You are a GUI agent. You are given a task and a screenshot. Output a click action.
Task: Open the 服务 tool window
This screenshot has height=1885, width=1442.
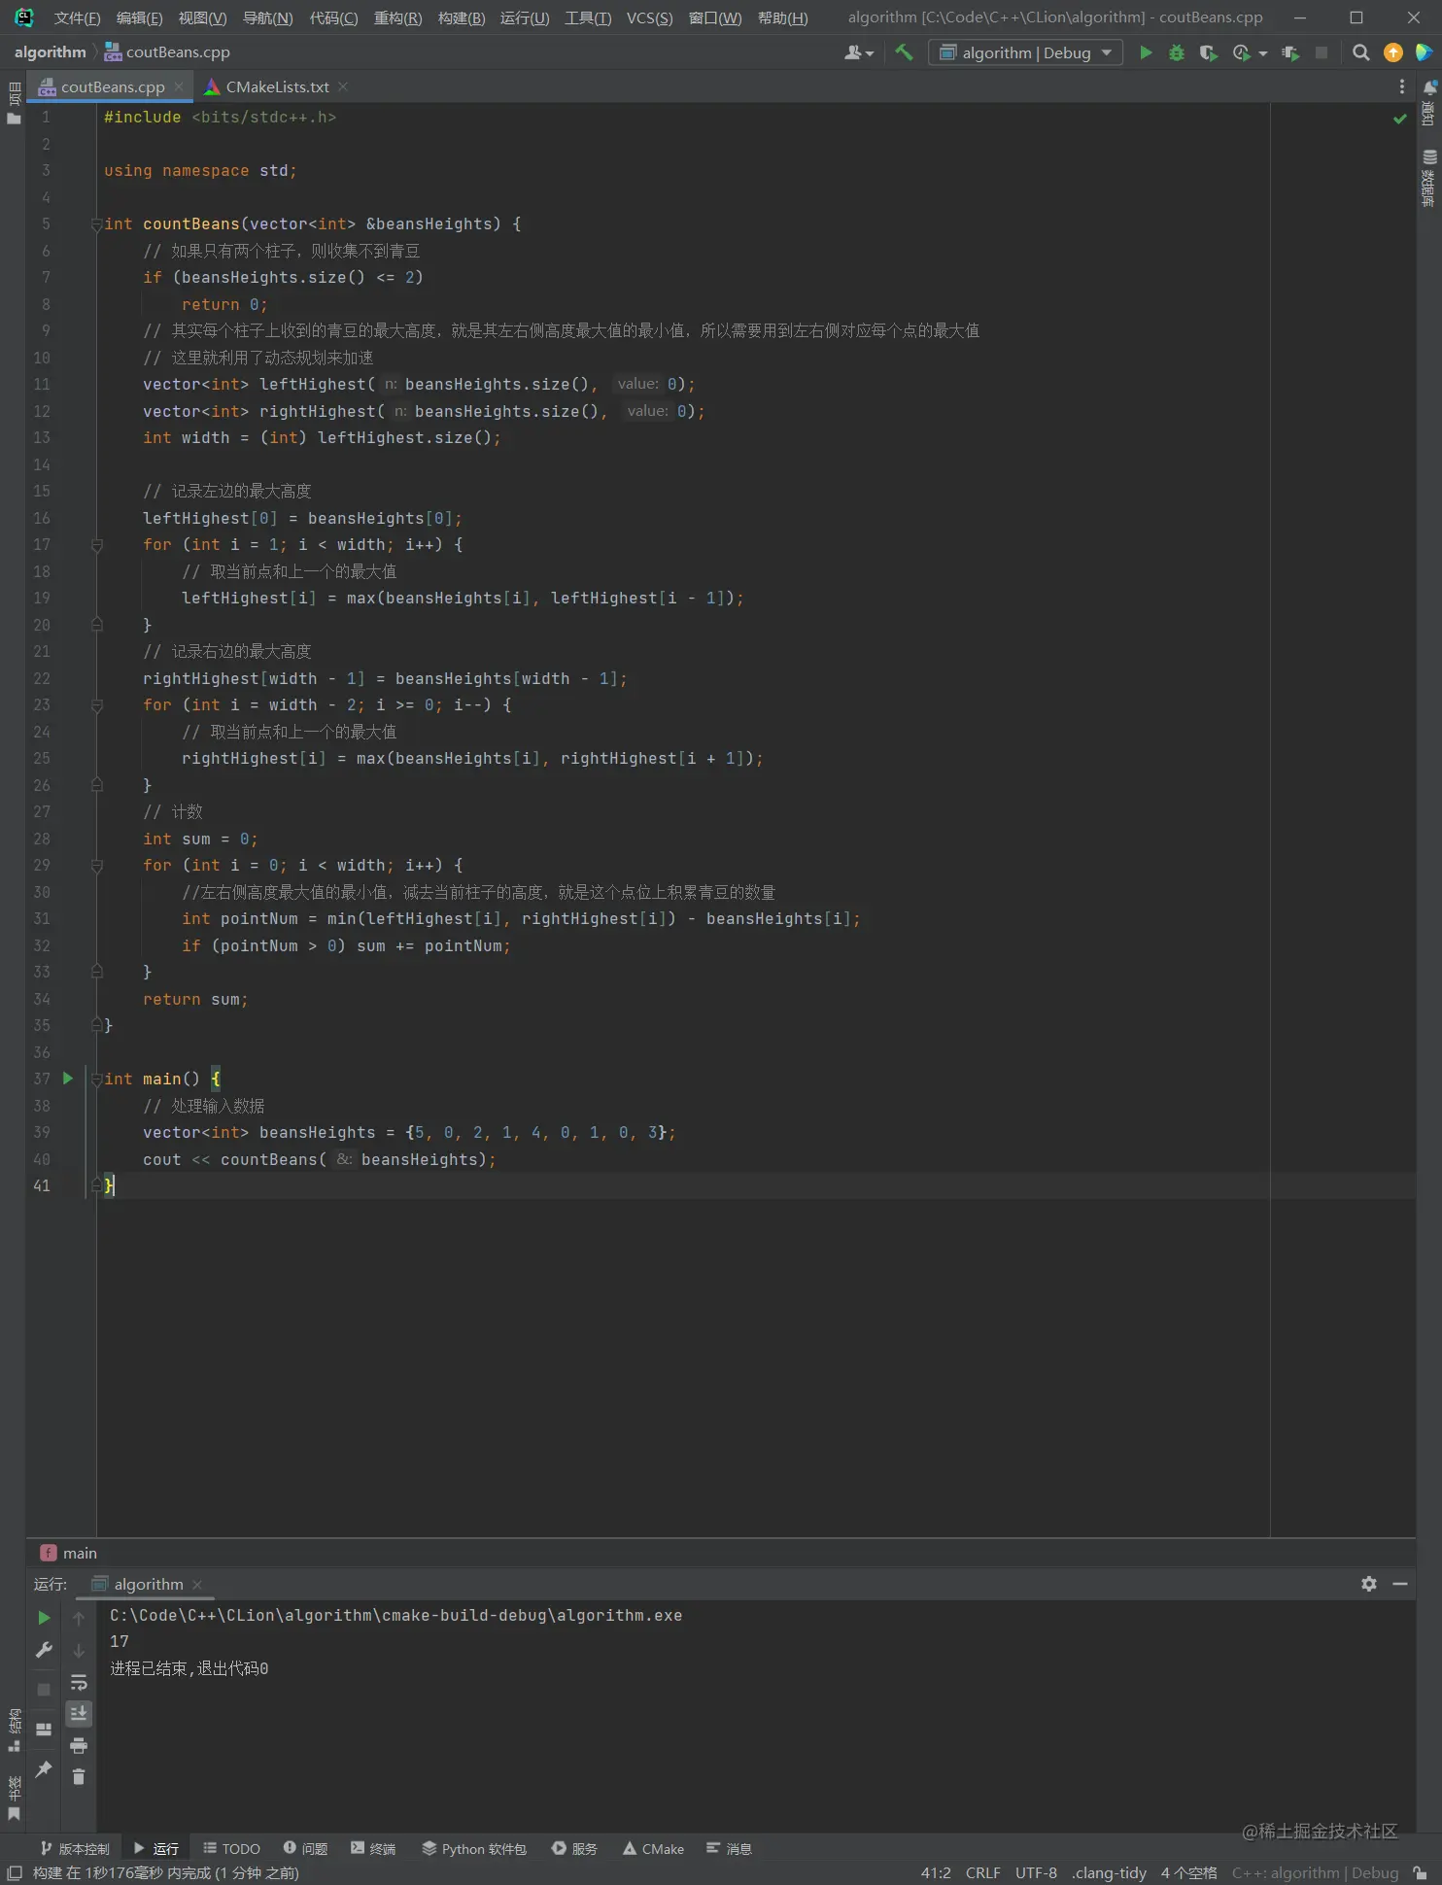574,1848
